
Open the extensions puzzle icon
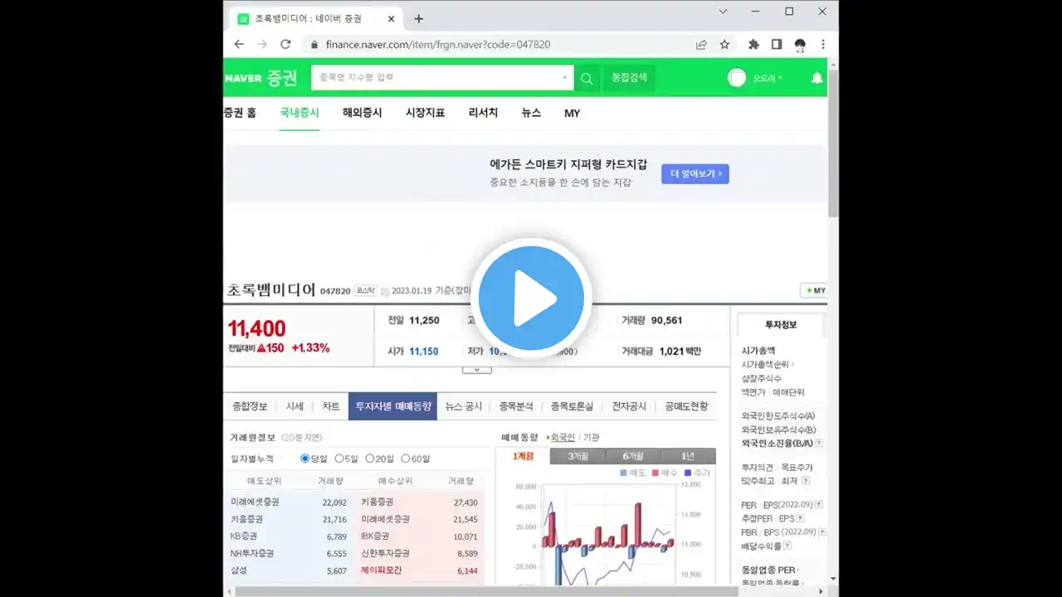tap(753, 44)
